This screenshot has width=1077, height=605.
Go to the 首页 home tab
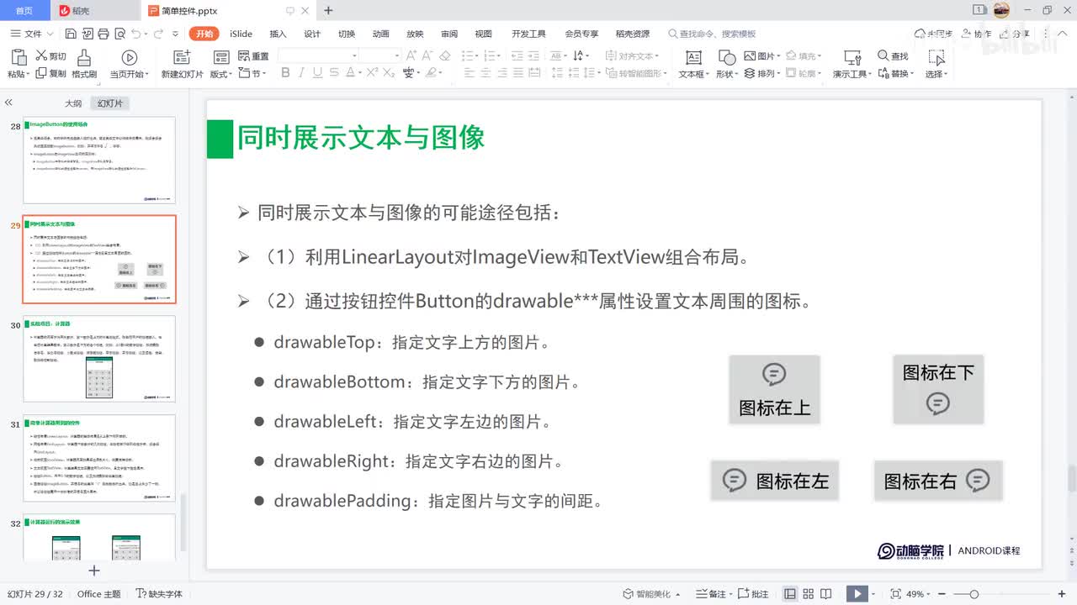pos(24,11)
